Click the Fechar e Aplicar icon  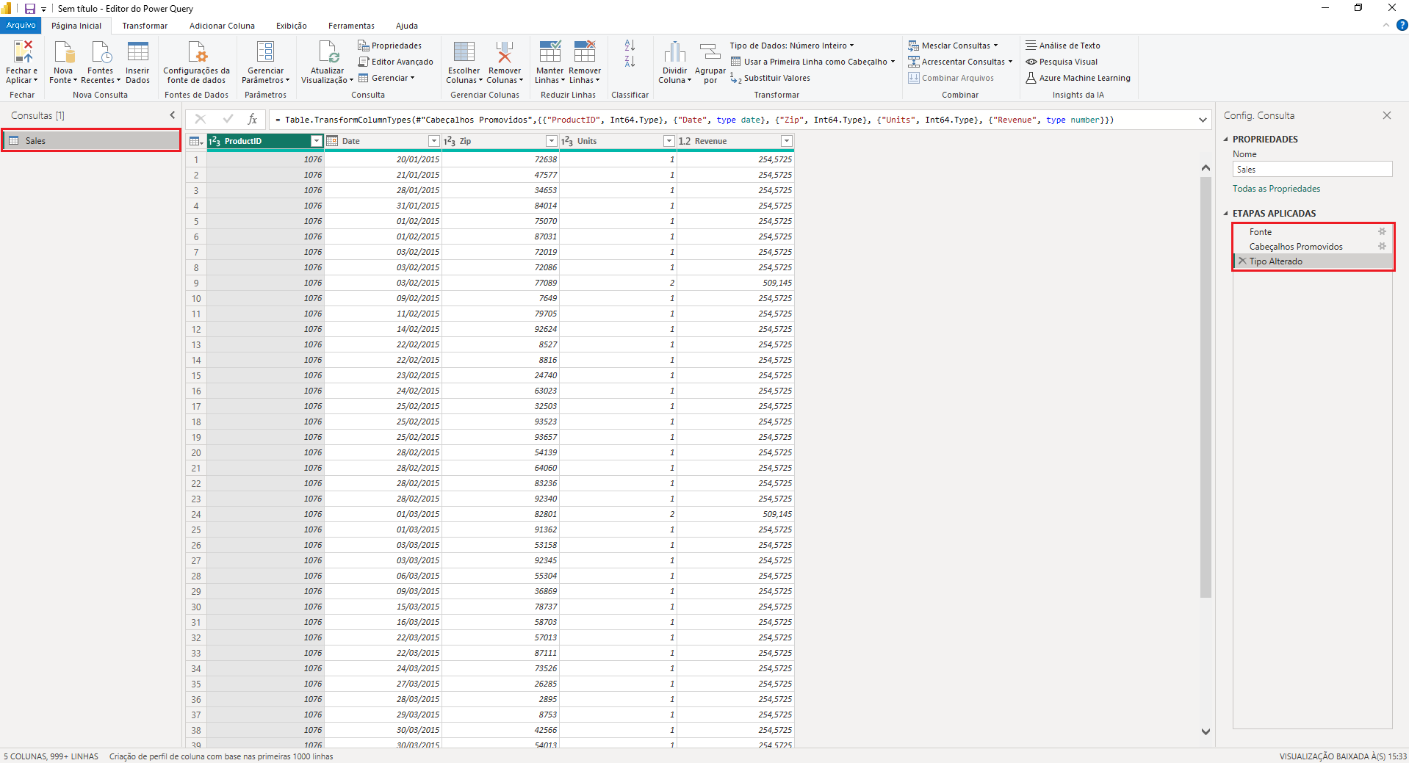click(22, 52)
